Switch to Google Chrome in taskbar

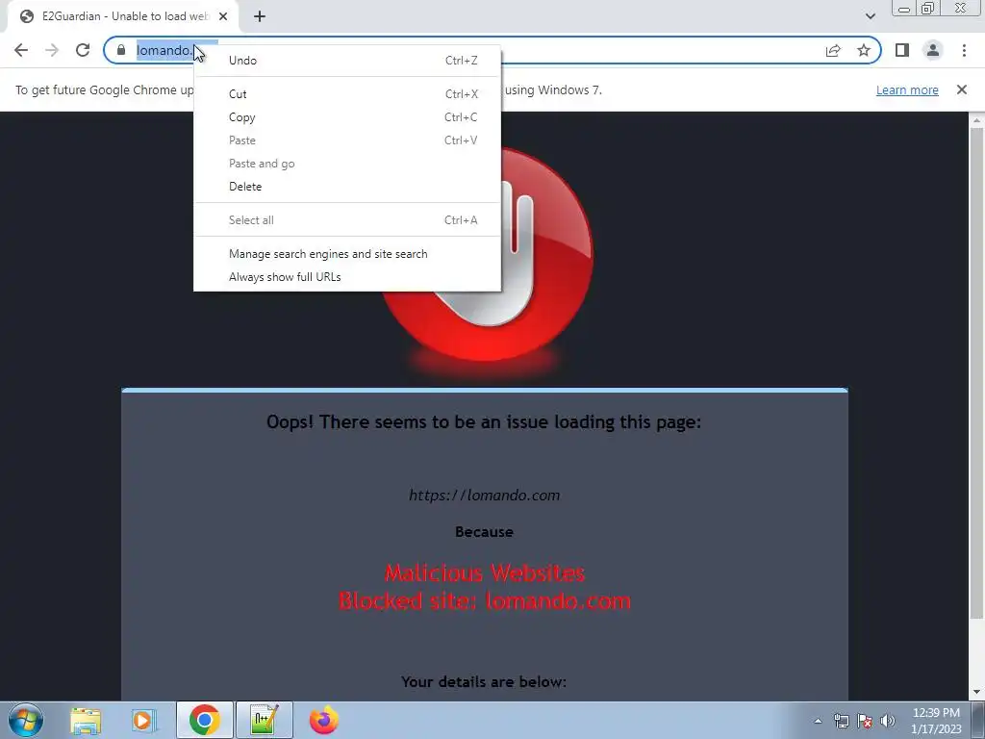(x=204, y=720)
